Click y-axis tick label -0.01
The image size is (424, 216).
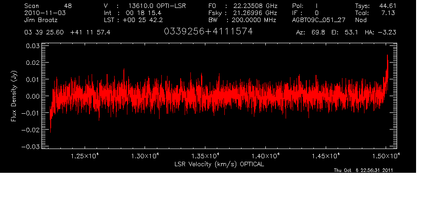click(30, 113)
